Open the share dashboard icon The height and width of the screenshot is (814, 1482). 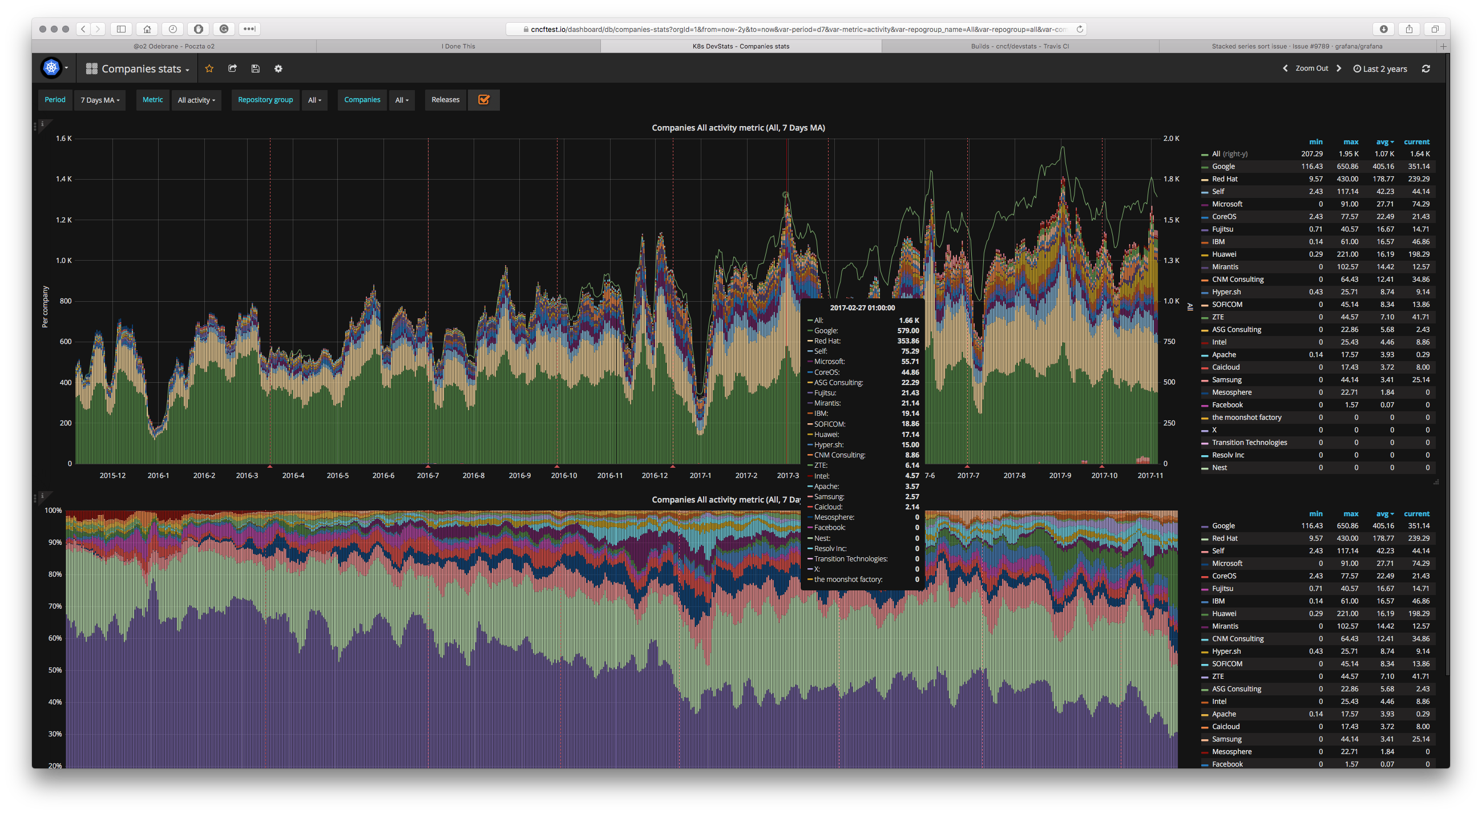[232, 68]
